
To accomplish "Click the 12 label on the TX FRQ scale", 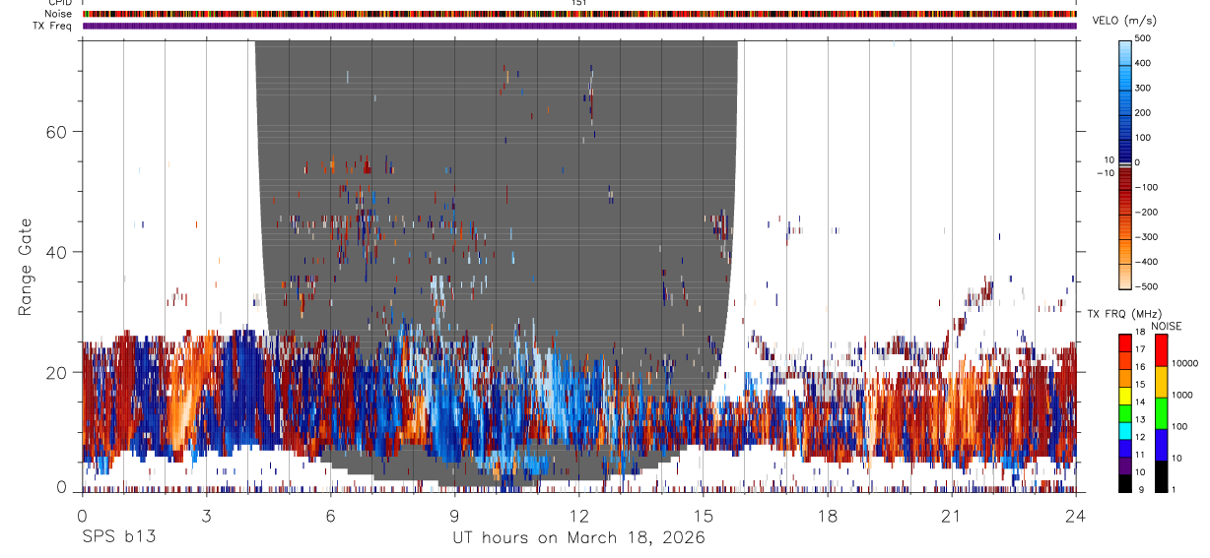I will [x=1140, y=437].
